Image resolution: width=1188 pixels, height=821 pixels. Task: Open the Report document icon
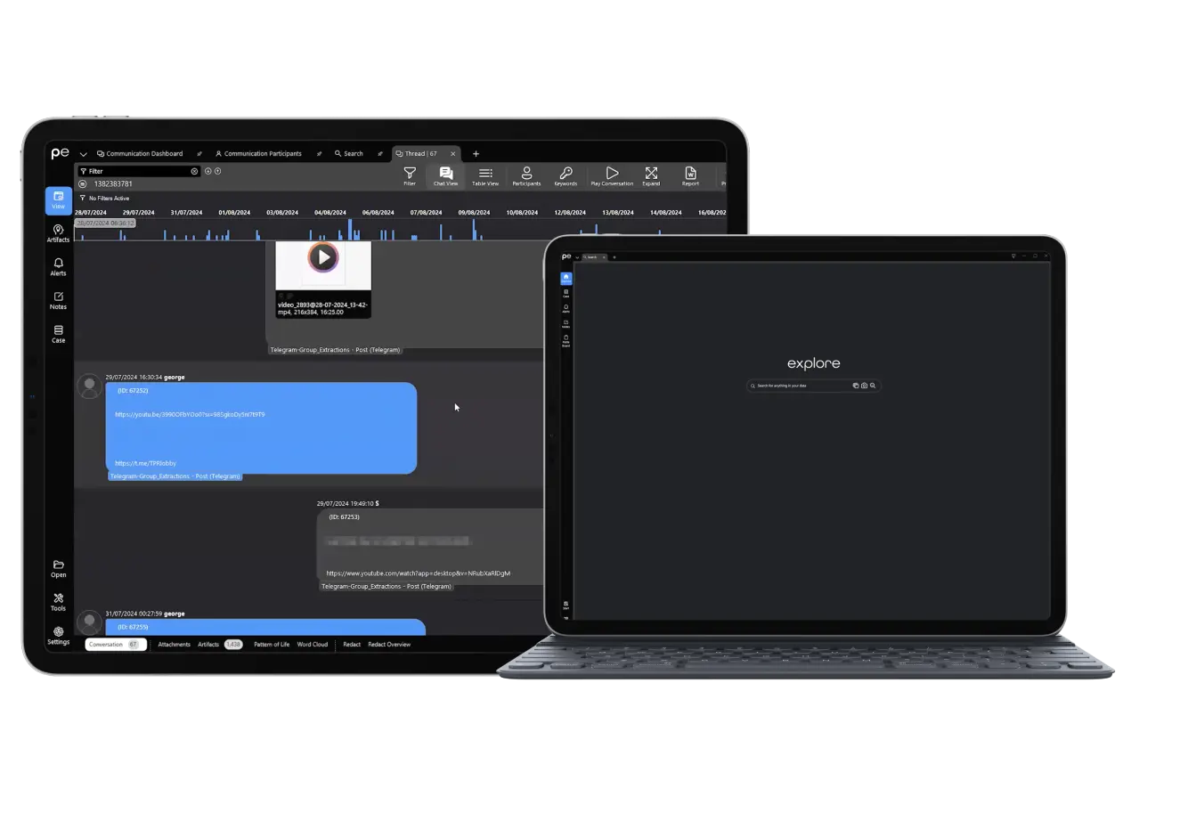[690, 175]
